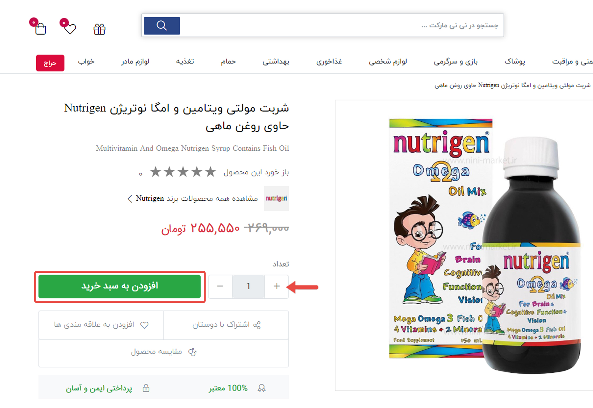593x408 pixels.
Task: Click the five-star product rating
Action: [x=183, y=172]
